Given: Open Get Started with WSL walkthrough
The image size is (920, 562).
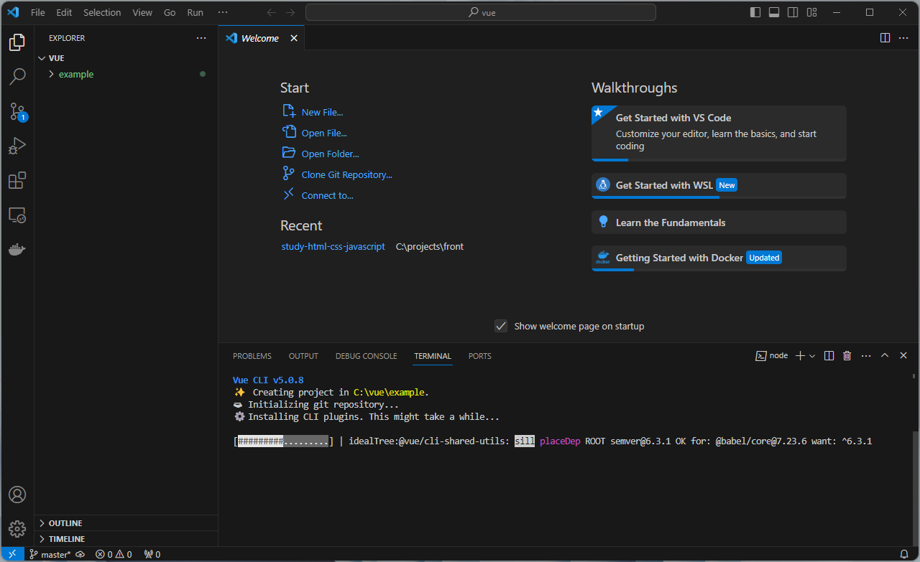Looking at the screenshot, I should click(x=719, y=186).
